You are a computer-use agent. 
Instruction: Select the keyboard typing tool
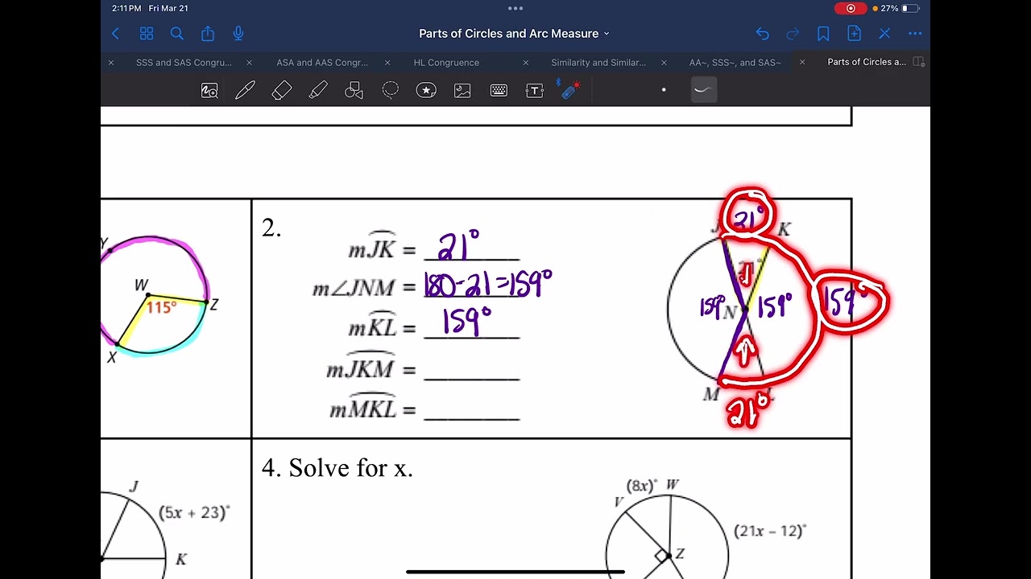coord(499,91)
